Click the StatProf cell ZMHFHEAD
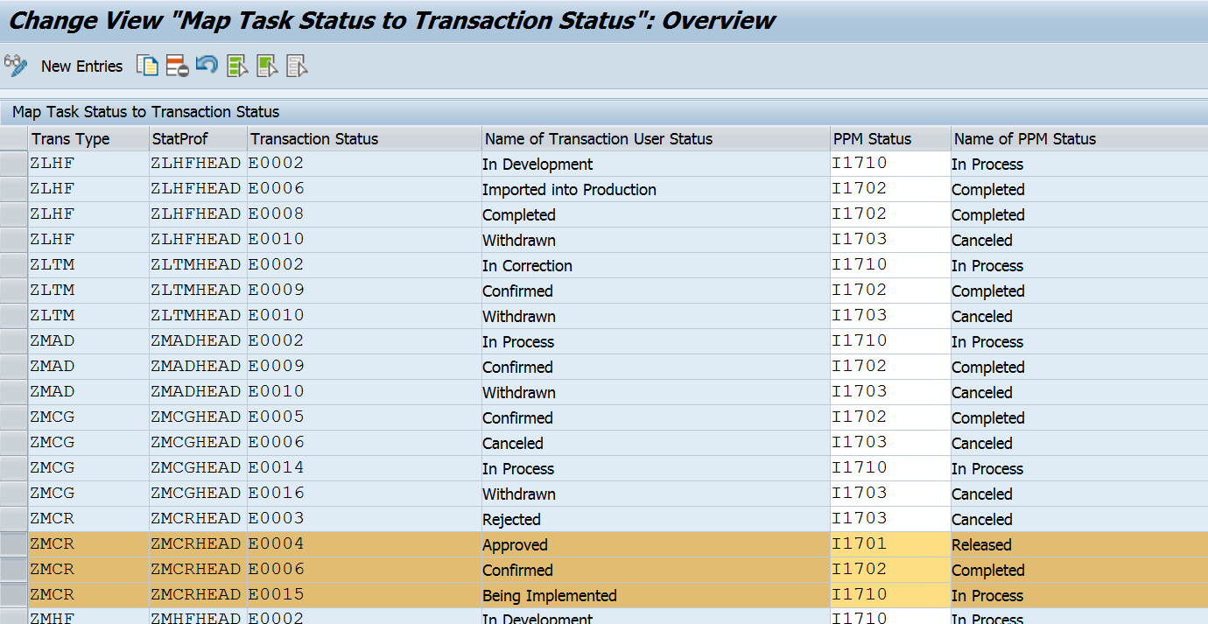 (x=196, y=619)
